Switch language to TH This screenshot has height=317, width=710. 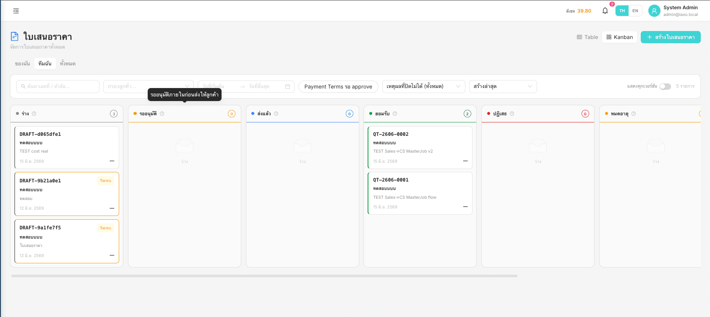[622, 11]
